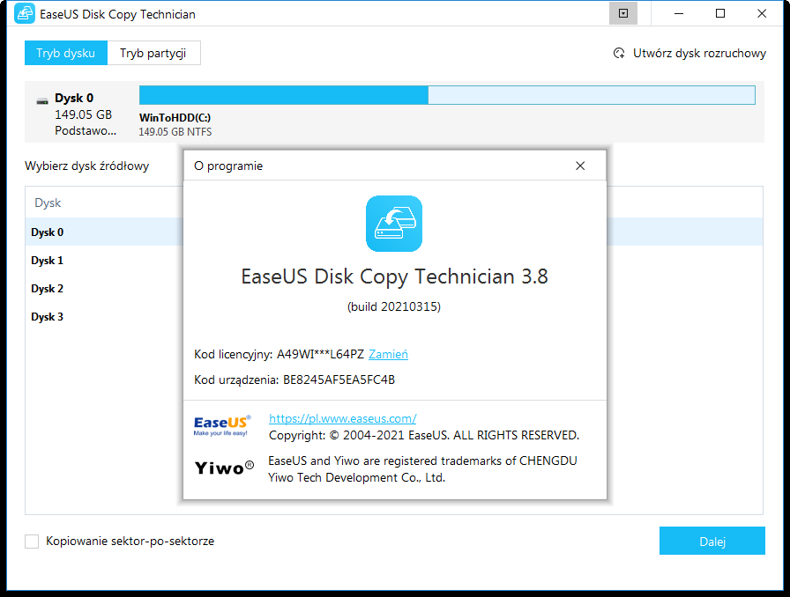Click the EaseUS Disk Copy app icon in title bar
The height and width of the screenshot is (597, 790).
(x=24, y=13)
